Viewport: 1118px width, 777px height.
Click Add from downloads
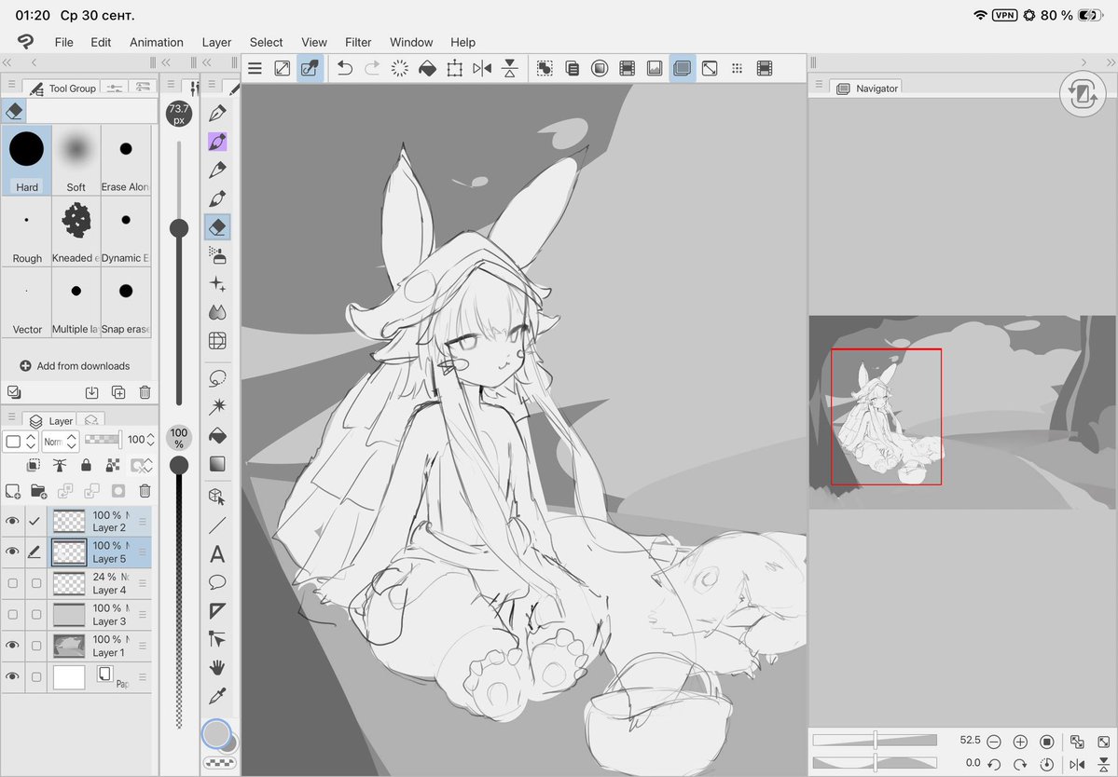click(x=75, y=365)
